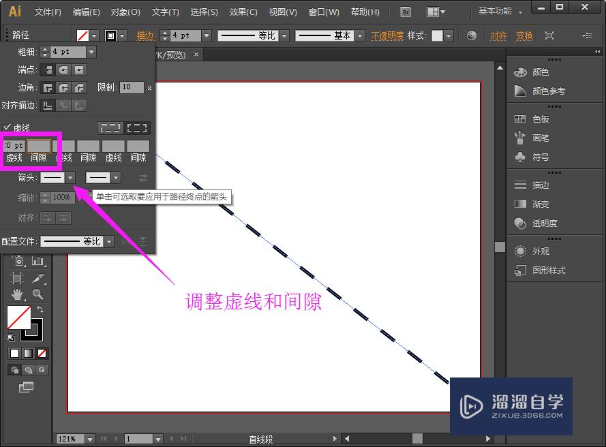Click the none color button in toolbox
This screenshot has height=447, width=606.
42,353
